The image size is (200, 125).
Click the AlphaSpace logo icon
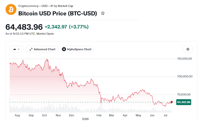(64, 49)
